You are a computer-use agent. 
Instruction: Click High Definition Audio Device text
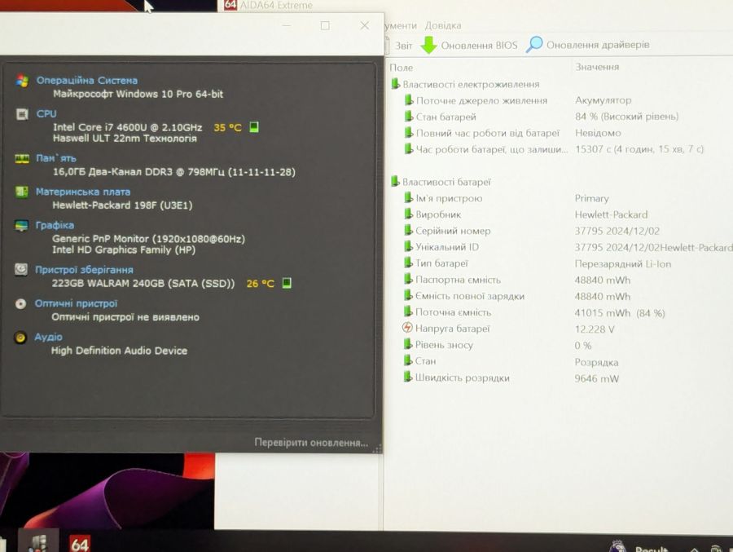coord(119,351)
